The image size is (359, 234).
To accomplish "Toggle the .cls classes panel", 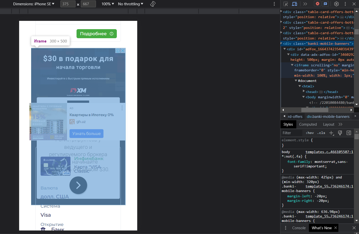I will tap(321, 133).
